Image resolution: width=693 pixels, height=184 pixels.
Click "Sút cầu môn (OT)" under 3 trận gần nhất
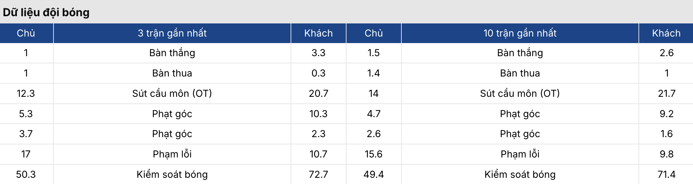[x=172, y=93]
